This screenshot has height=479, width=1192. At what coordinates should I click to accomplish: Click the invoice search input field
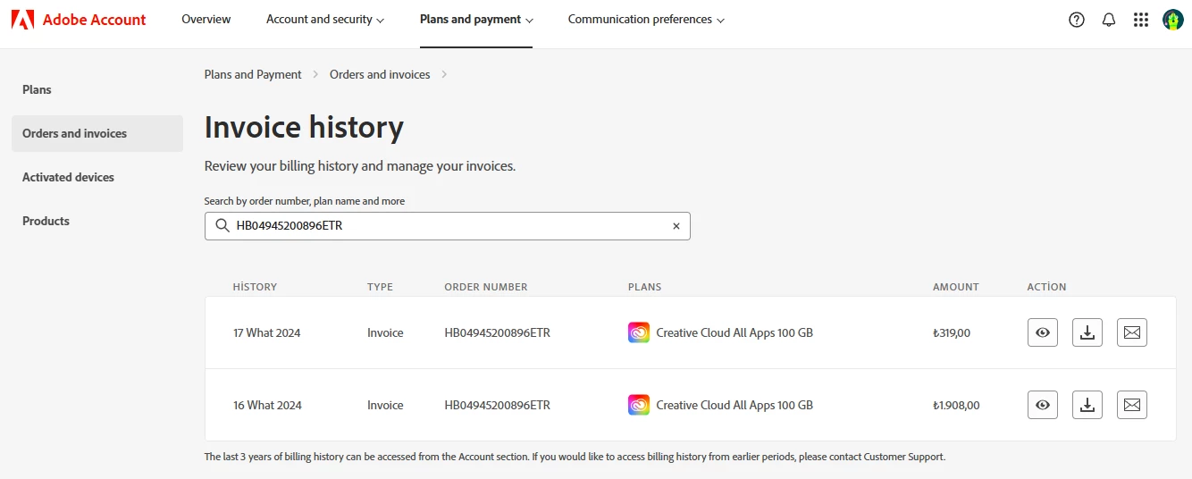pyautogui.click(x=447, y=226)
